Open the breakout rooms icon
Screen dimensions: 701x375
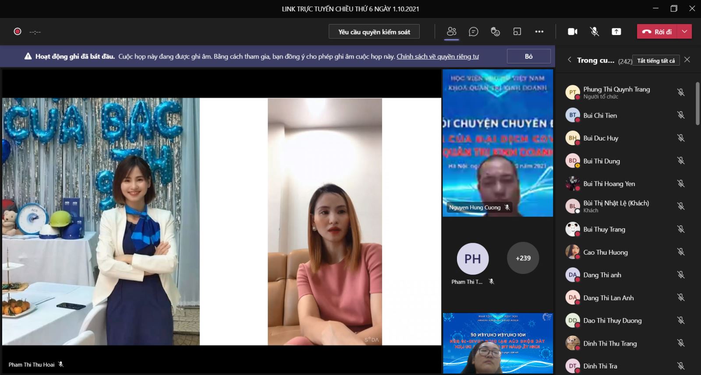(517, 32)
